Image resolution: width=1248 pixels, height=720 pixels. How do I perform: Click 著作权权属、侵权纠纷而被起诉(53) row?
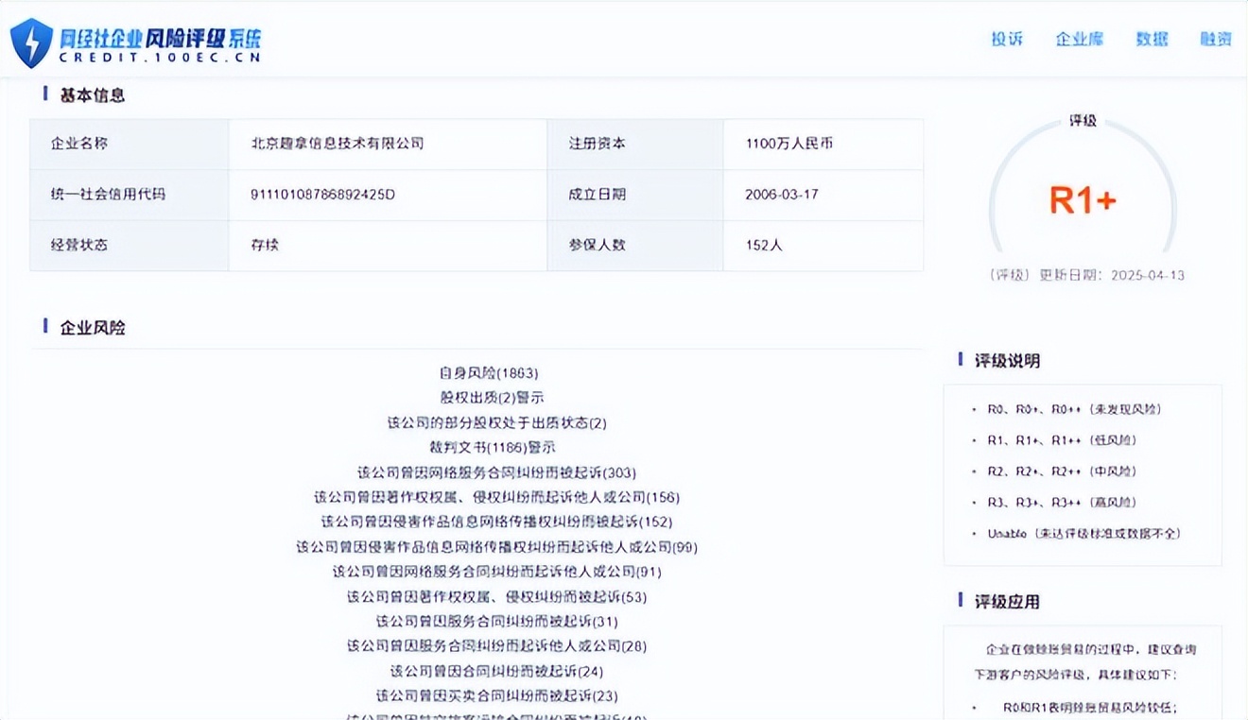496,597
